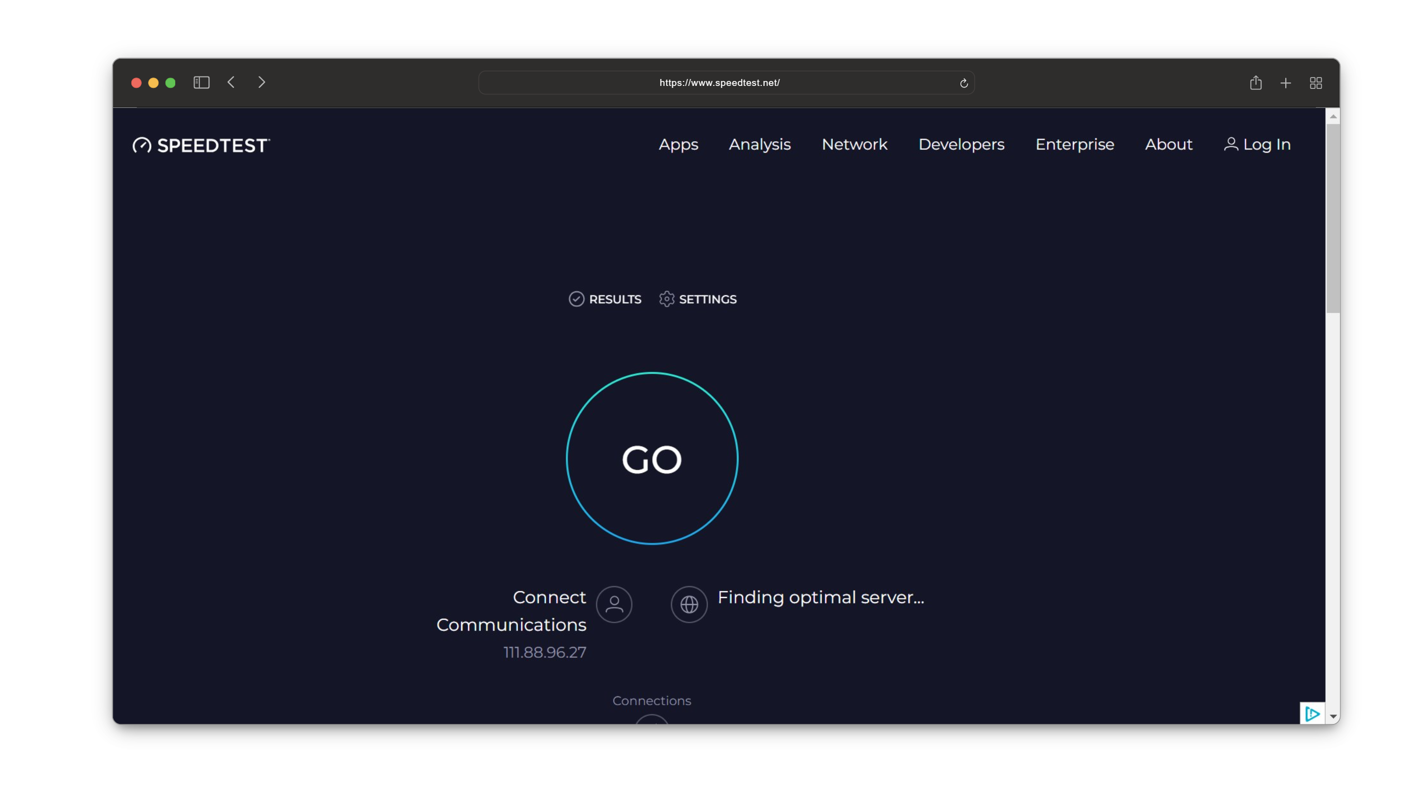Open the Developers menu item

[x=961, y=145]
